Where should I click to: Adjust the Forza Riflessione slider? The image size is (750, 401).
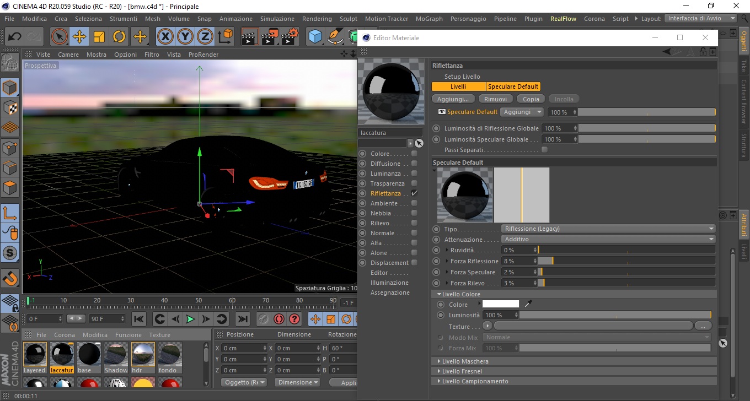[626, 261]
